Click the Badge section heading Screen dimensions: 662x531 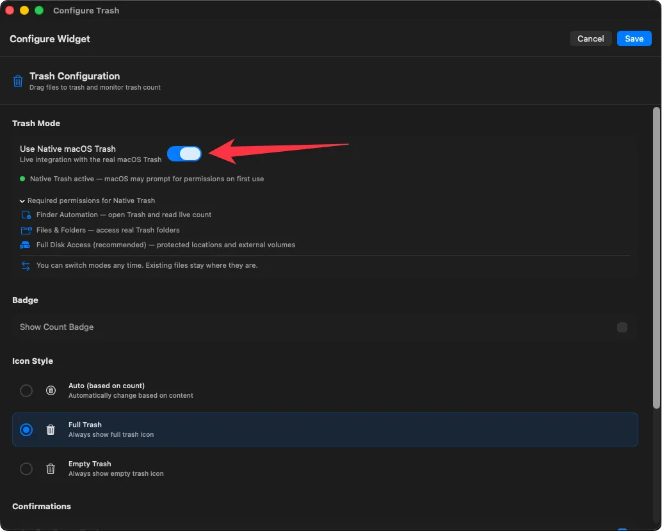pos(25,300)
